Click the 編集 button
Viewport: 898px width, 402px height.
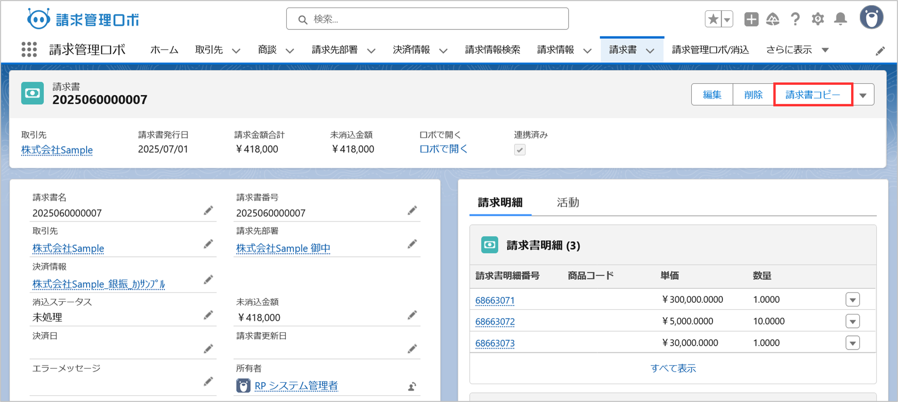click(x=711, y=95)
